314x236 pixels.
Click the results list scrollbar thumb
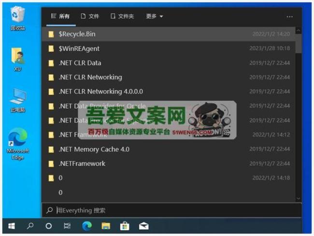pos(299,43)
